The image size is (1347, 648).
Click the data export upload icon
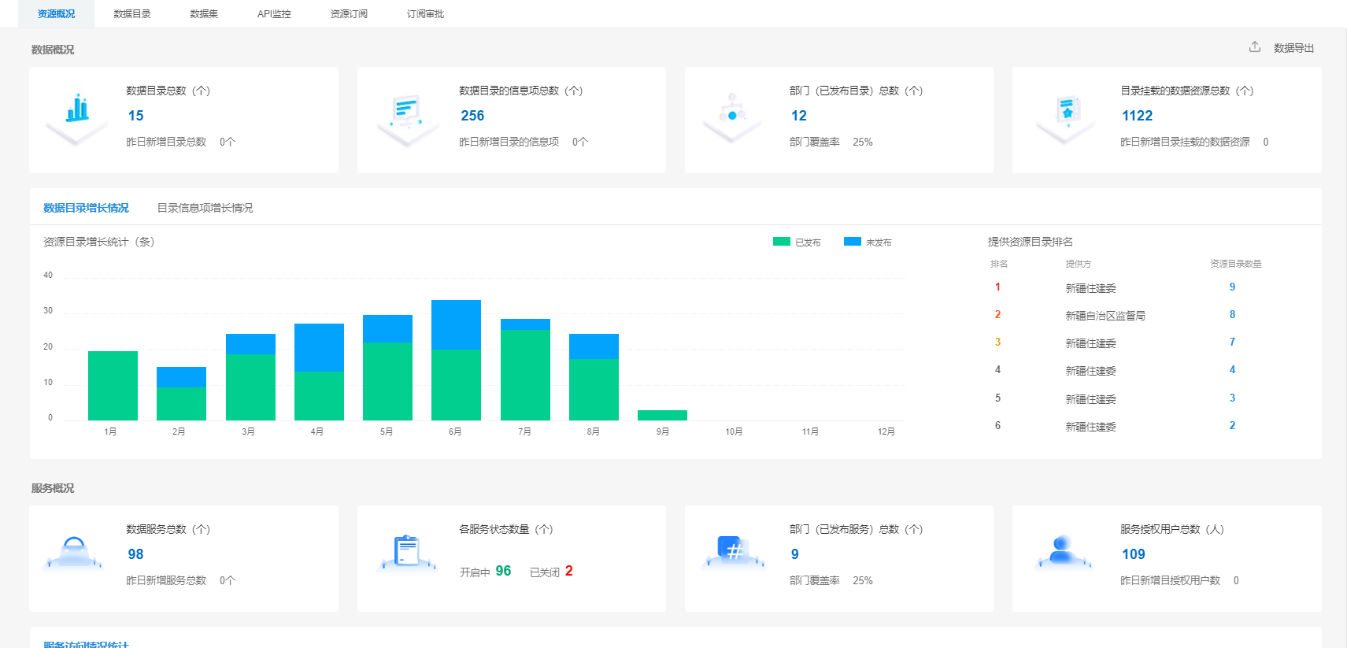click(1254, 47)
